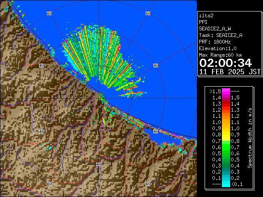The height and width of the screenshot is (197, 263).
Task: Click the left-column '0.7' legend label
Action: pos(217,141)
